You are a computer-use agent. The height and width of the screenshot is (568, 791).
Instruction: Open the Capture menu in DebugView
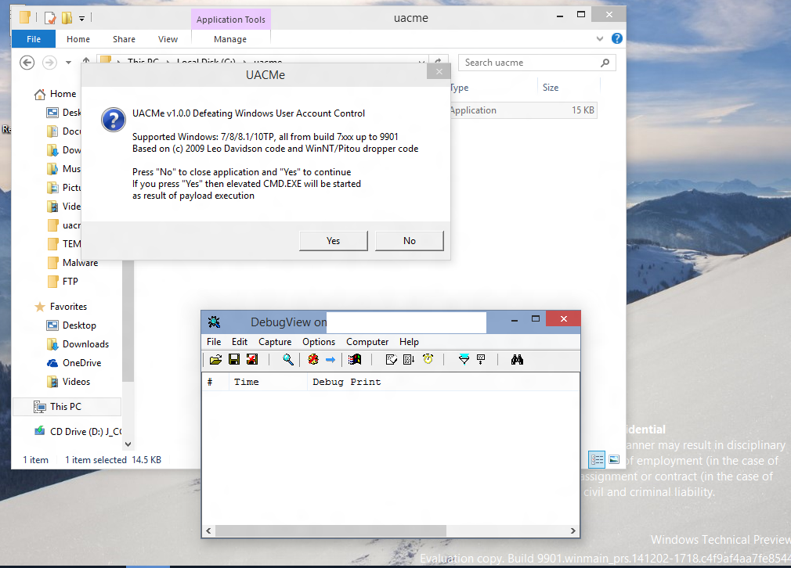[x=275, y=342]
